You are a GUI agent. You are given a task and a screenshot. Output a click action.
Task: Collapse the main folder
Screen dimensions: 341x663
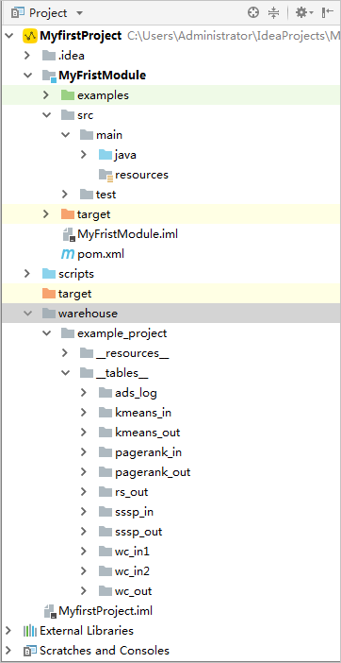click(65, 135)
